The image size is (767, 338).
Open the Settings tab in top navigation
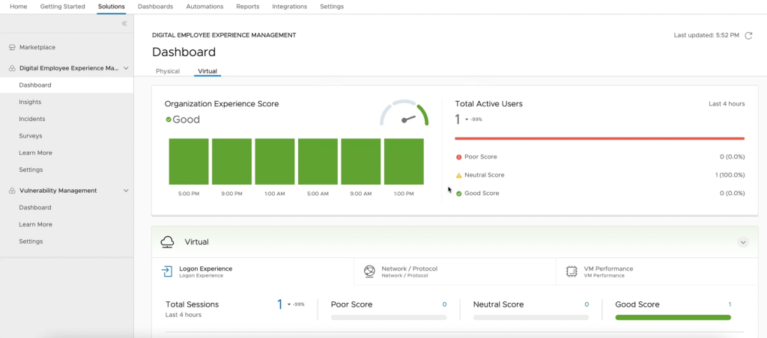click(x=332, y=7)
